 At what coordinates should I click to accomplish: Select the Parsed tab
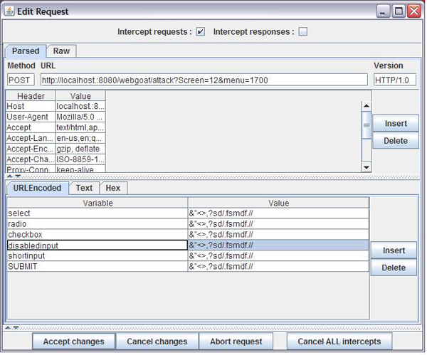(x=26, y=51)
